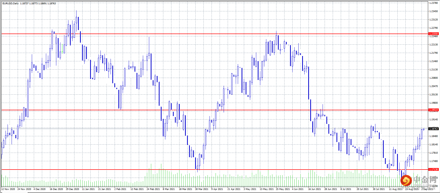440x193 pixels.
Task: Click the 1.20800 price axis label
Action: 434,78
